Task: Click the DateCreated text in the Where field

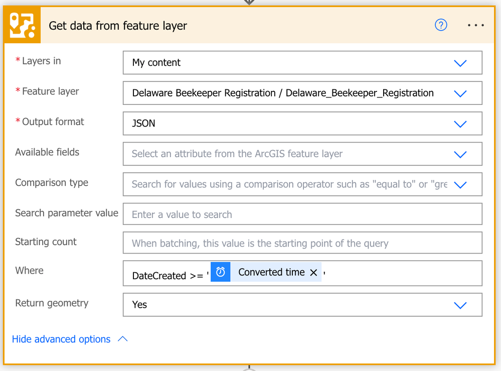Action: click(159, 276)
